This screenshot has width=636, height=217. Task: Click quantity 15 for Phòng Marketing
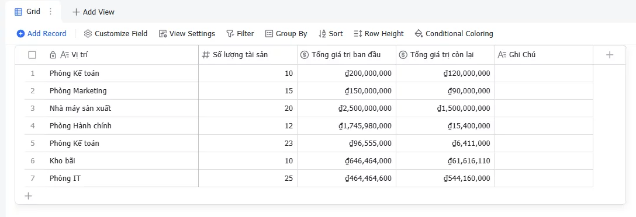(x=248, y=90)
